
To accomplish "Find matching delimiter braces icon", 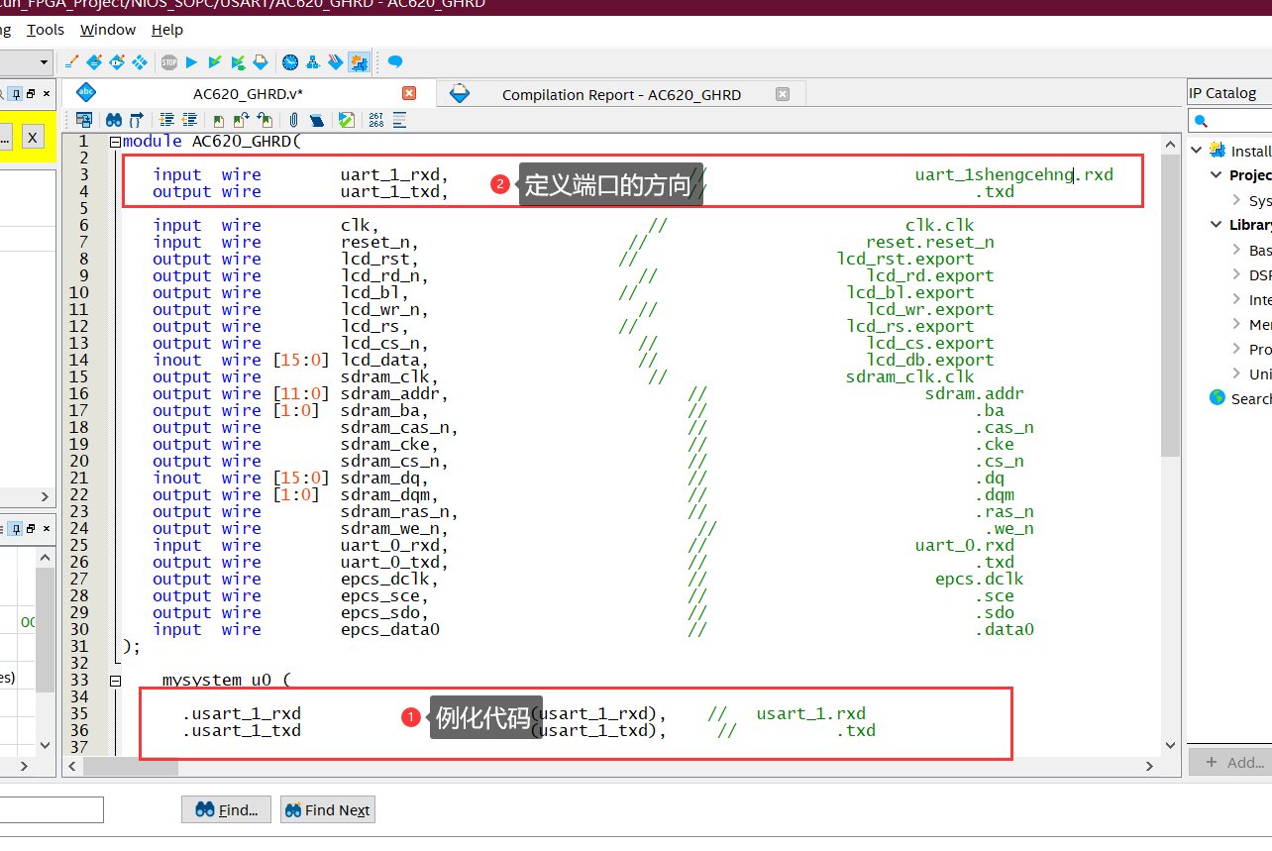I will pos(137,120).
